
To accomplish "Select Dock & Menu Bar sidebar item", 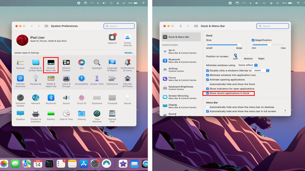I will point(181,37).
